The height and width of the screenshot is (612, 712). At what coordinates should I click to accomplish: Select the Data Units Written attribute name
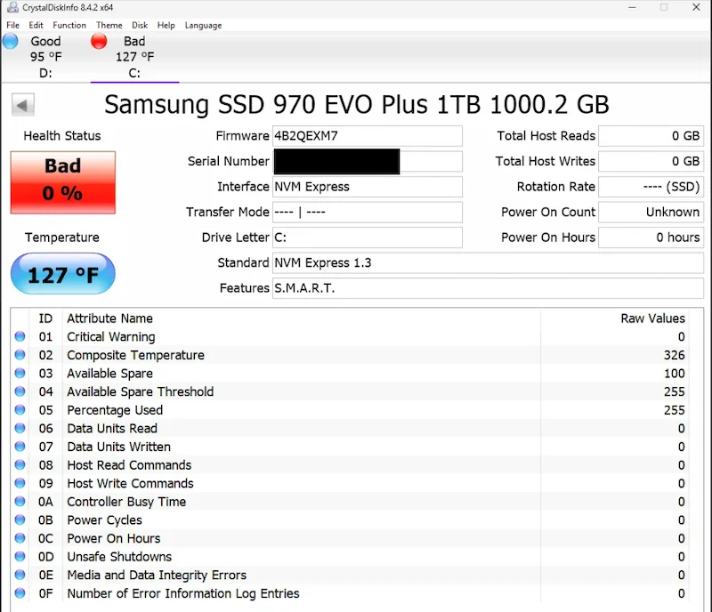(x=119, y=447)
